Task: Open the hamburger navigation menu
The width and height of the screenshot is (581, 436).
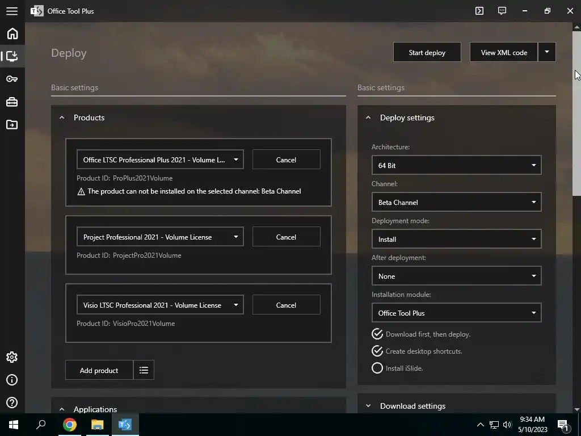Action: point(12,11)
